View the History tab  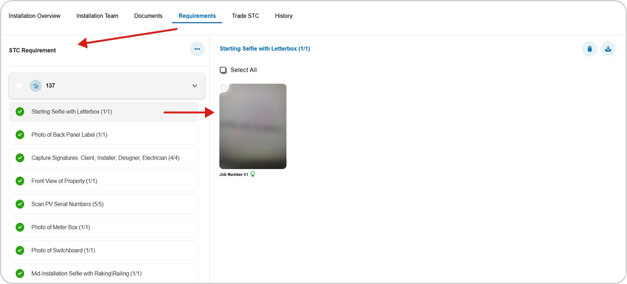click(284, 16)
